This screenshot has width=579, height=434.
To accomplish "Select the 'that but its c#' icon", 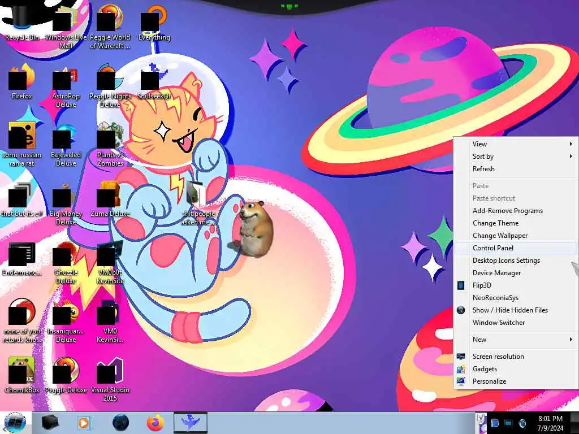I will 21,199.
